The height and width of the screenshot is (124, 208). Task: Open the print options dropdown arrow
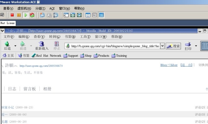pos(196,46)
